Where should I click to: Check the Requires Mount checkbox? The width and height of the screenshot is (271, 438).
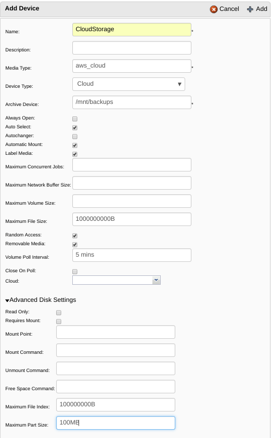(x=59, y=322)
